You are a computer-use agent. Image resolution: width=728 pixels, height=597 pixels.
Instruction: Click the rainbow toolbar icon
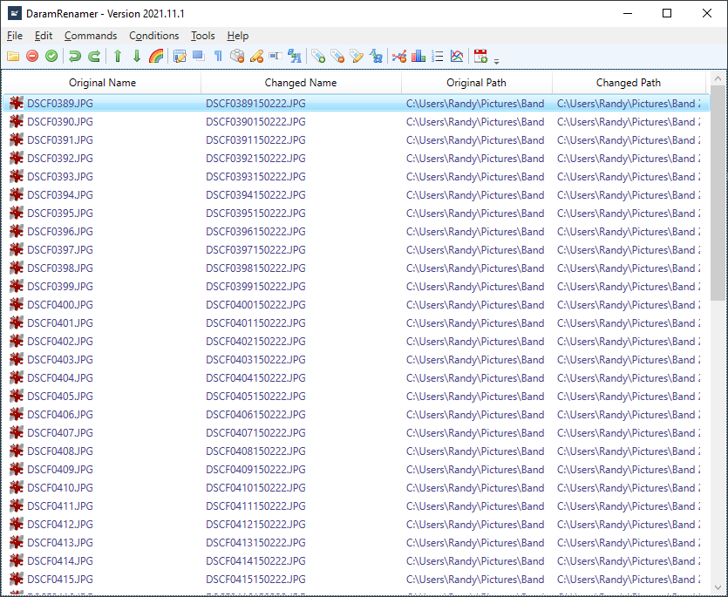156,56
